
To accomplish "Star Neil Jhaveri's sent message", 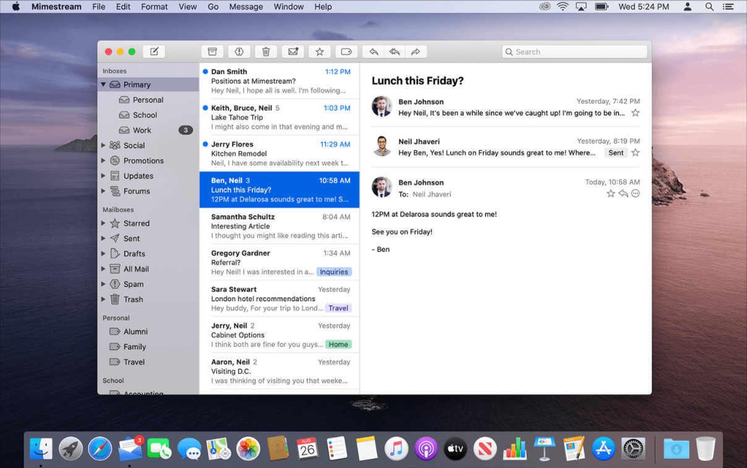I will coord(635,153).
